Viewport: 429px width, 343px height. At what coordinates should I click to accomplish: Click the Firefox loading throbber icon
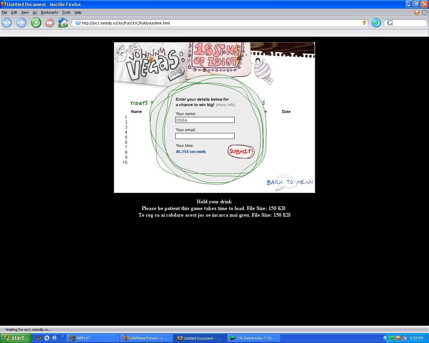424,12
